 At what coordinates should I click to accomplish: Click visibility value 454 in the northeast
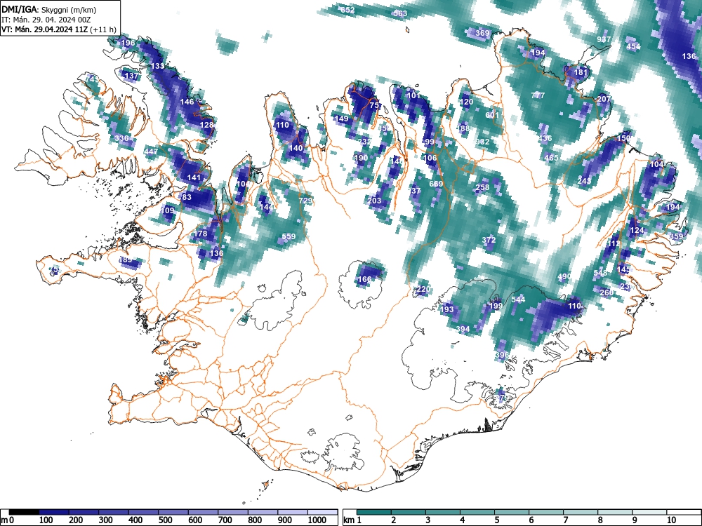point(633,46)
